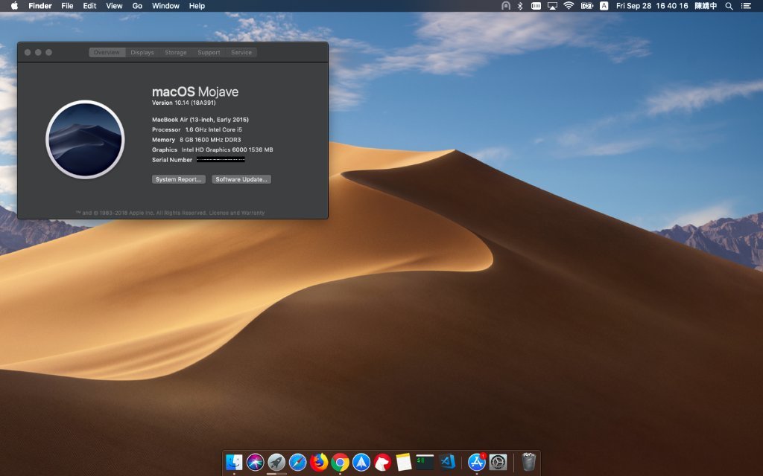Switch to the Service tab

[241, 53]
